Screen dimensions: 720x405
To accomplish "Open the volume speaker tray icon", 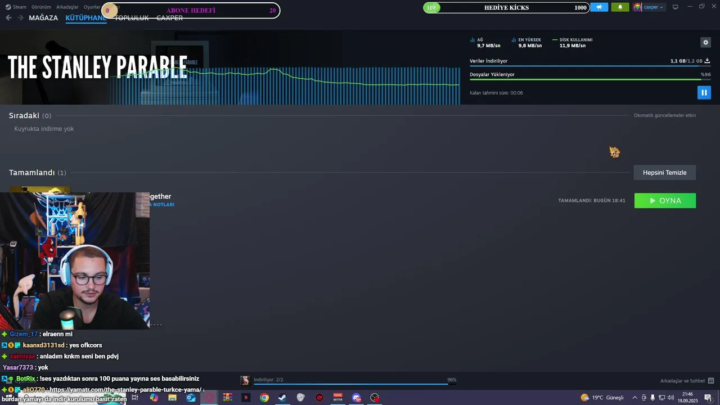I will (x=670, y=398).
